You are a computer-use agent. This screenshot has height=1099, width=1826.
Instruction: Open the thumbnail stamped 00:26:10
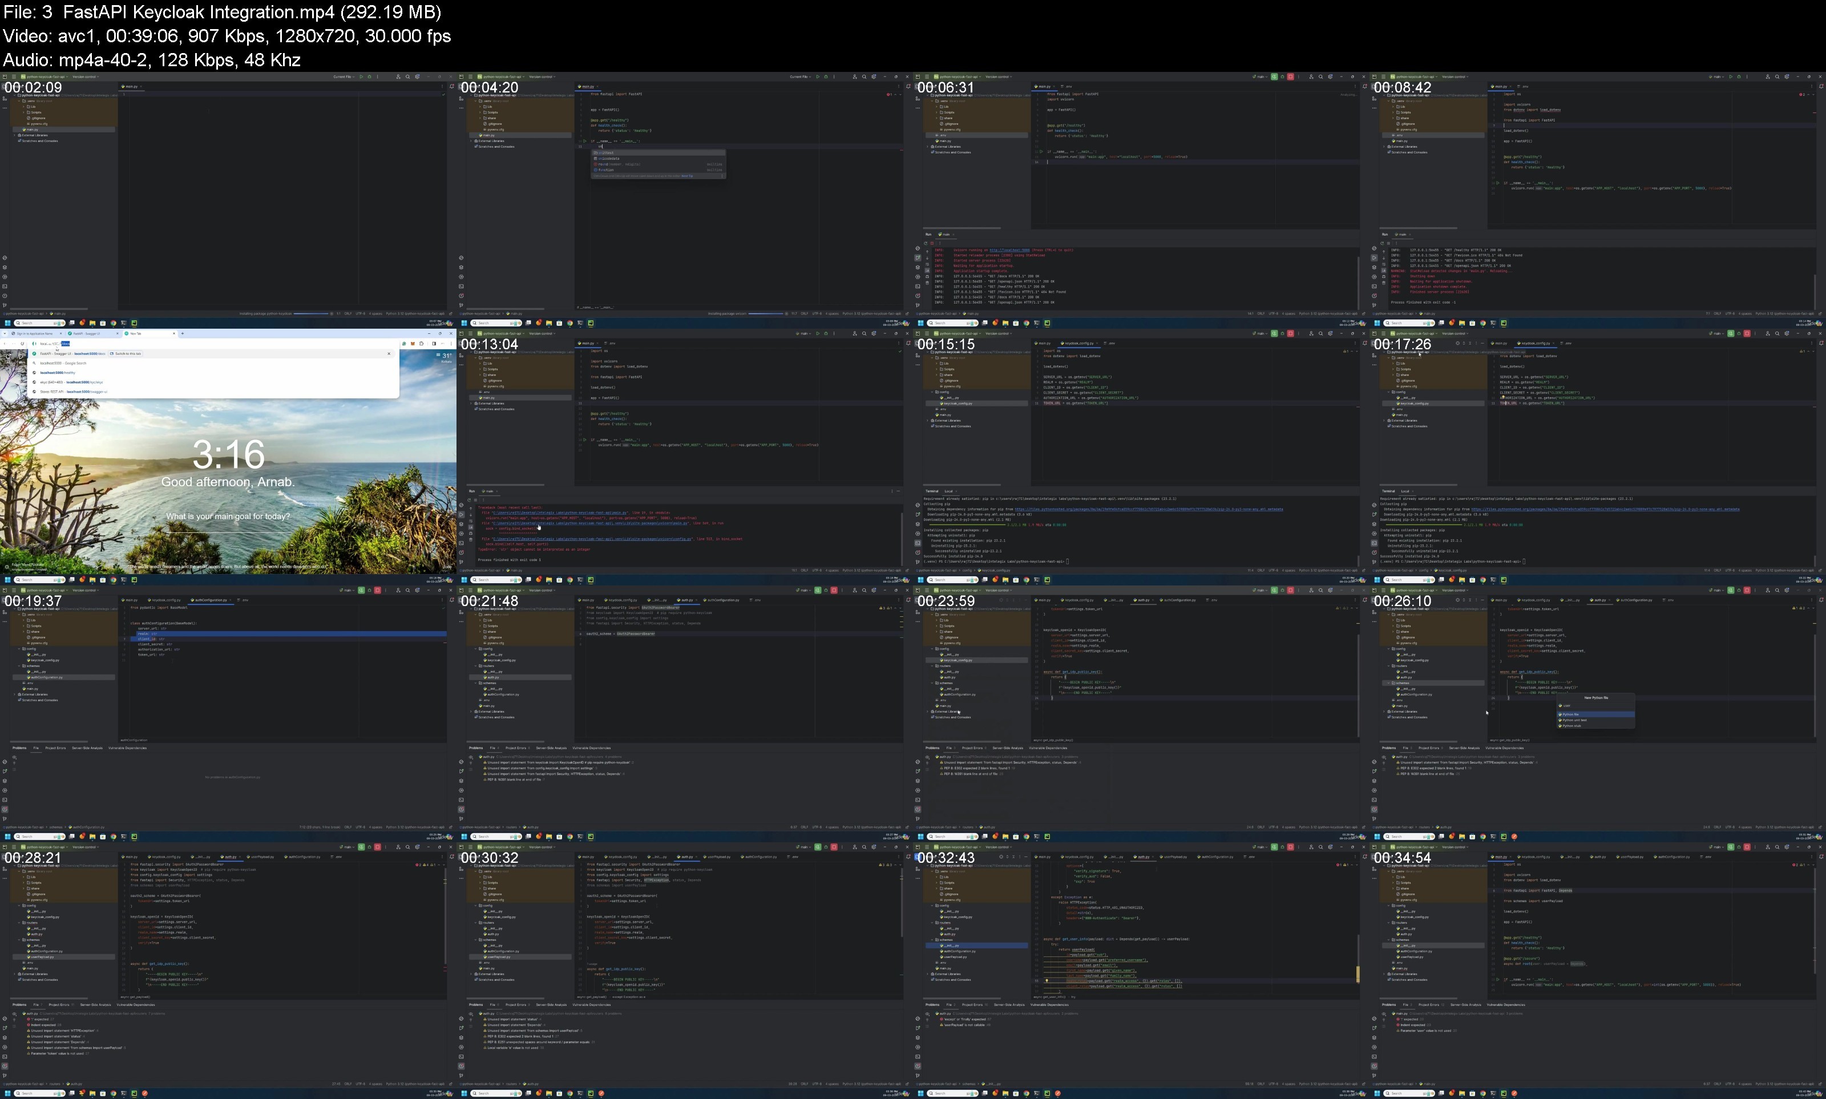tap(1597, 714)
